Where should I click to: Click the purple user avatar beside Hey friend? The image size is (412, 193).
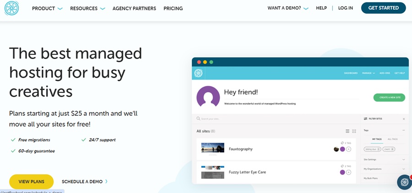(208, 97)
